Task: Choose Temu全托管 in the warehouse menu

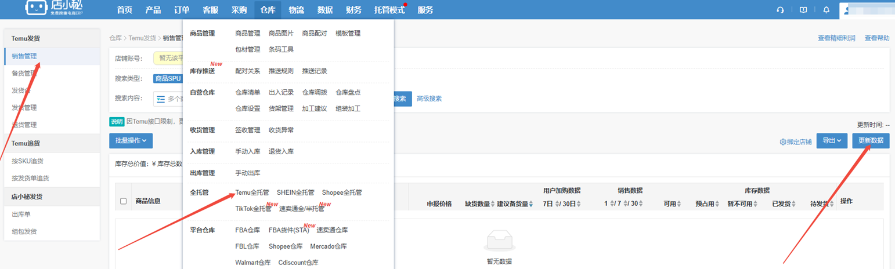Action: click(x=252, y=192)
